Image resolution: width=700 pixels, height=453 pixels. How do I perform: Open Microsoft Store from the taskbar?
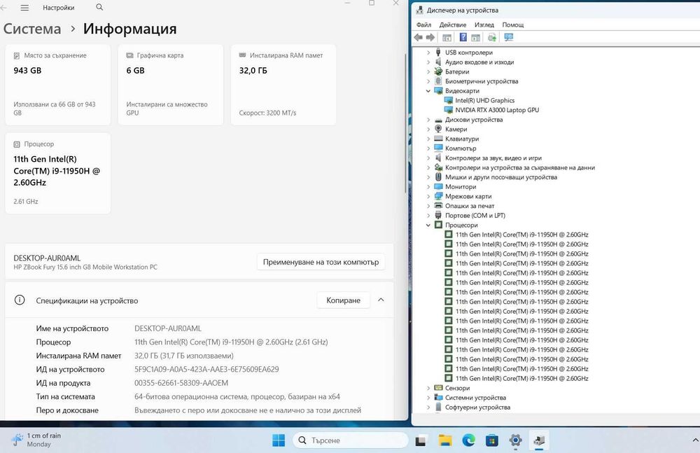coord(492,440)
